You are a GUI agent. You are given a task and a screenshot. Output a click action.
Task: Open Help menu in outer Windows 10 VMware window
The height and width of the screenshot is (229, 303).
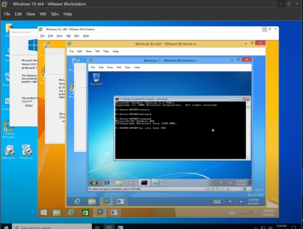(x=67, y=14)
